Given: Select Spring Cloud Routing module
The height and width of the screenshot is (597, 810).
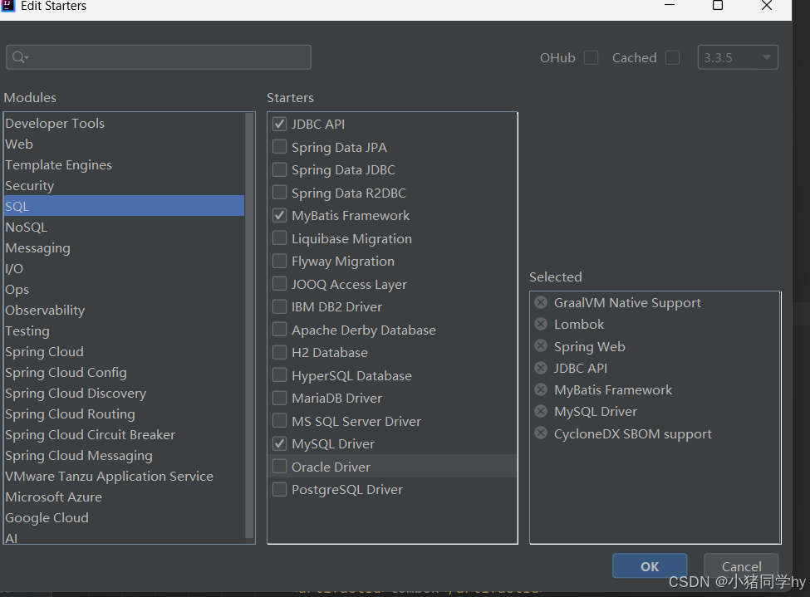Looking at the screenshot, I should pos(124,413).
